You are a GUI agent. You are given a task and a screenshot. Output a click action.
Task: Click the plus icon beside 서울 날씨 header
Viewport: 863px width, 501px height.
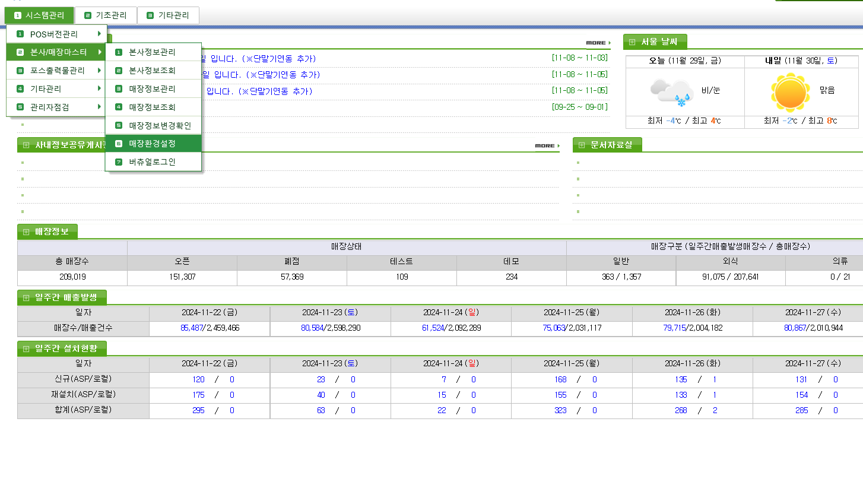[632, 42]
